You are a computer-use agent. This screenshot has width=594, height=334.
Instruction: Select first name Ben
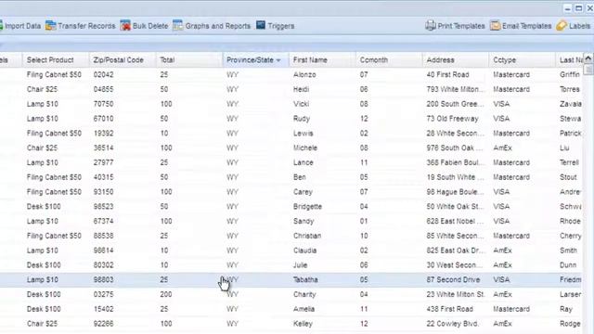point(299,177)
